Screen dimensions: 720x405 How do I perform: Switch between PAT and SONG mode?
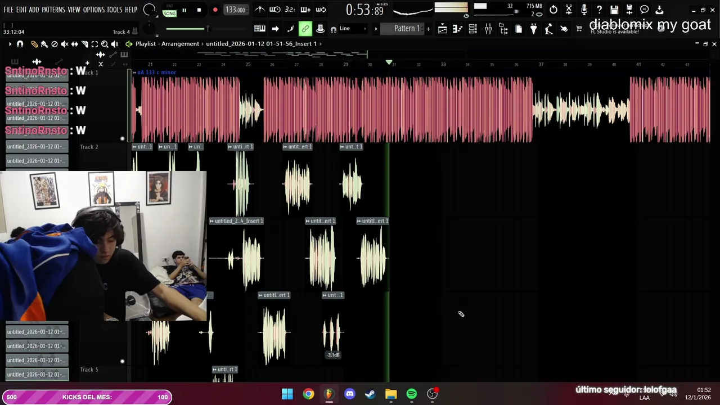169,10
